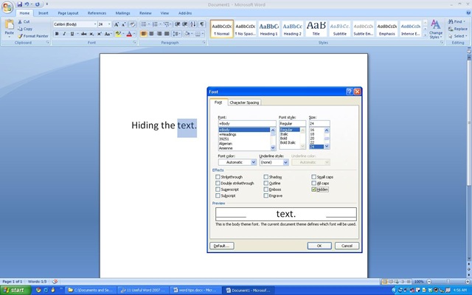Click Replace in Editing group
The height and width of the screenshot is (295, 472).
(x=458, y=29)
